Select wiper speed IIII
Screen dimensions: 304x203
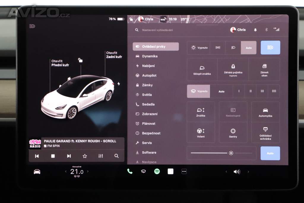tap(274, 91)
